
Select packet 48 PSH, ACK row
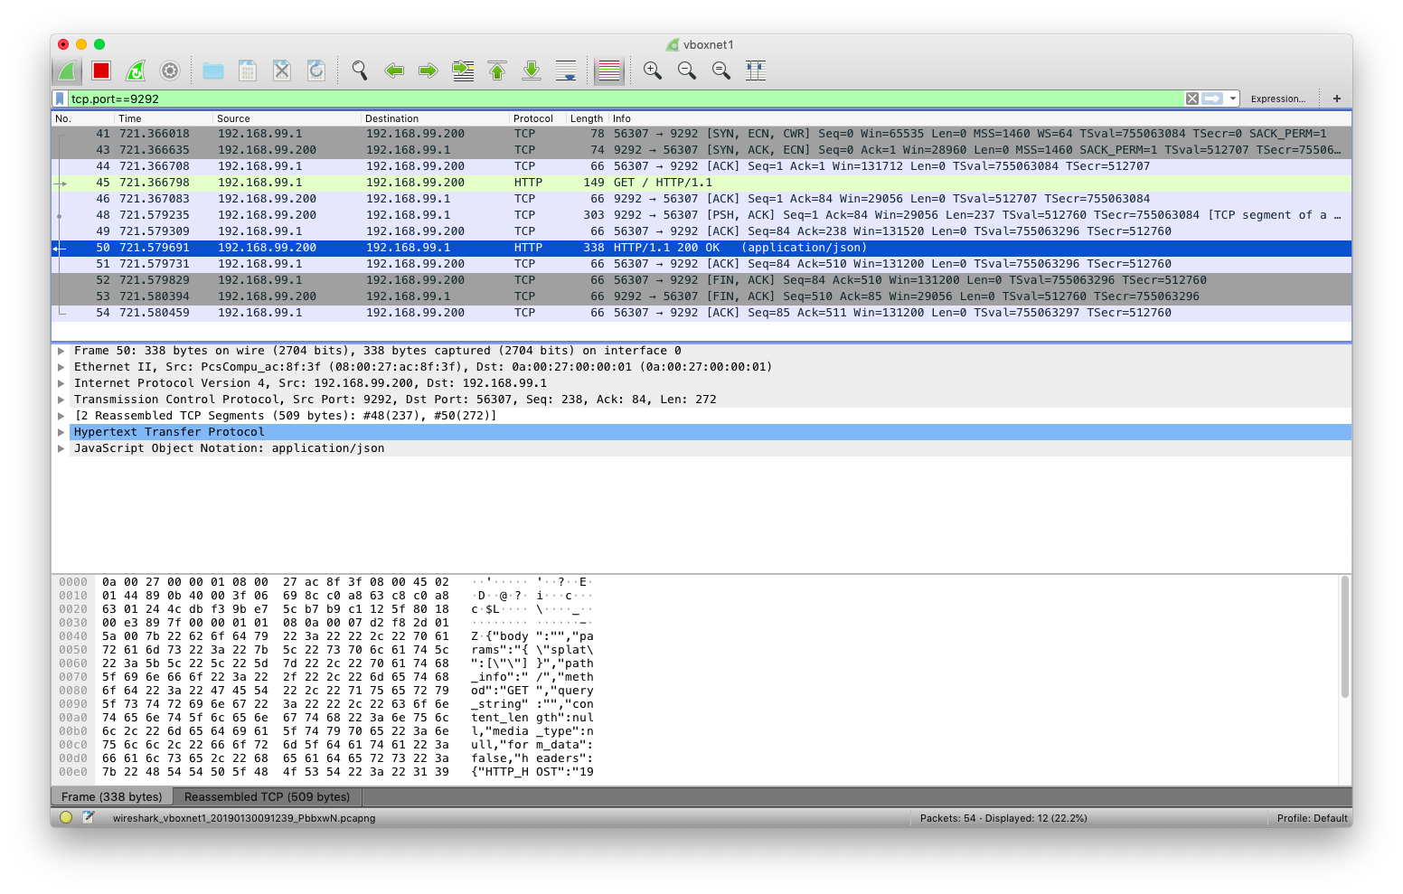pos(701,215)
